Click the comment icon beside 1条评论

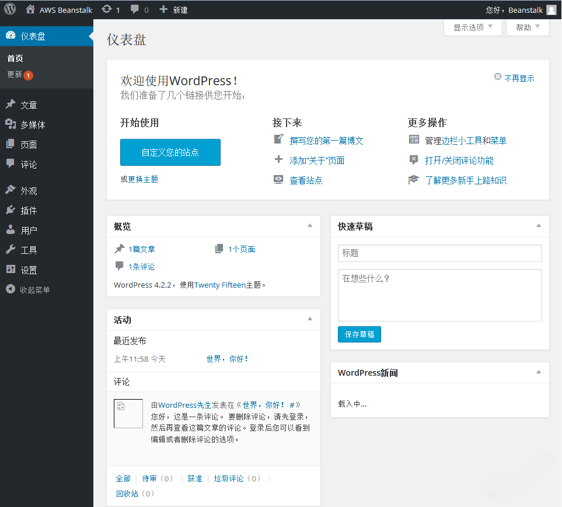pyautogui.click(x=120, y=266)
